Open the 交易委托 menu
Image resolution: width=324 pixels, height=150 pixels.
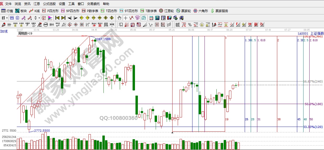click(x=93, y=4)
